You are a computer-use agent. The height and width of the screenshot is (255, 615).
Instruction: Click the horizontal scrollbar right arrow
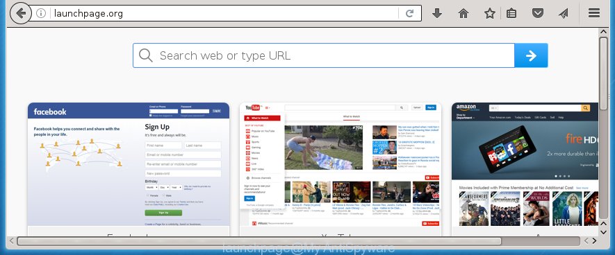coord(595,241)
